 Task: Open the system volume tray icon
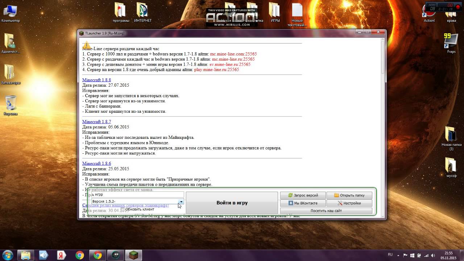[x=433, y=255]
